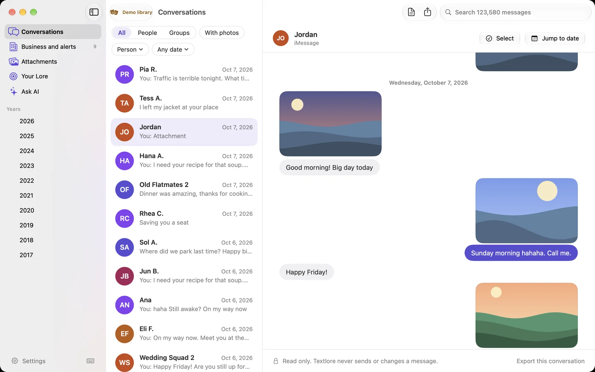Screen dimensions: 595x372
Task: Switch filter to Groups
Action: coord(179,33)
